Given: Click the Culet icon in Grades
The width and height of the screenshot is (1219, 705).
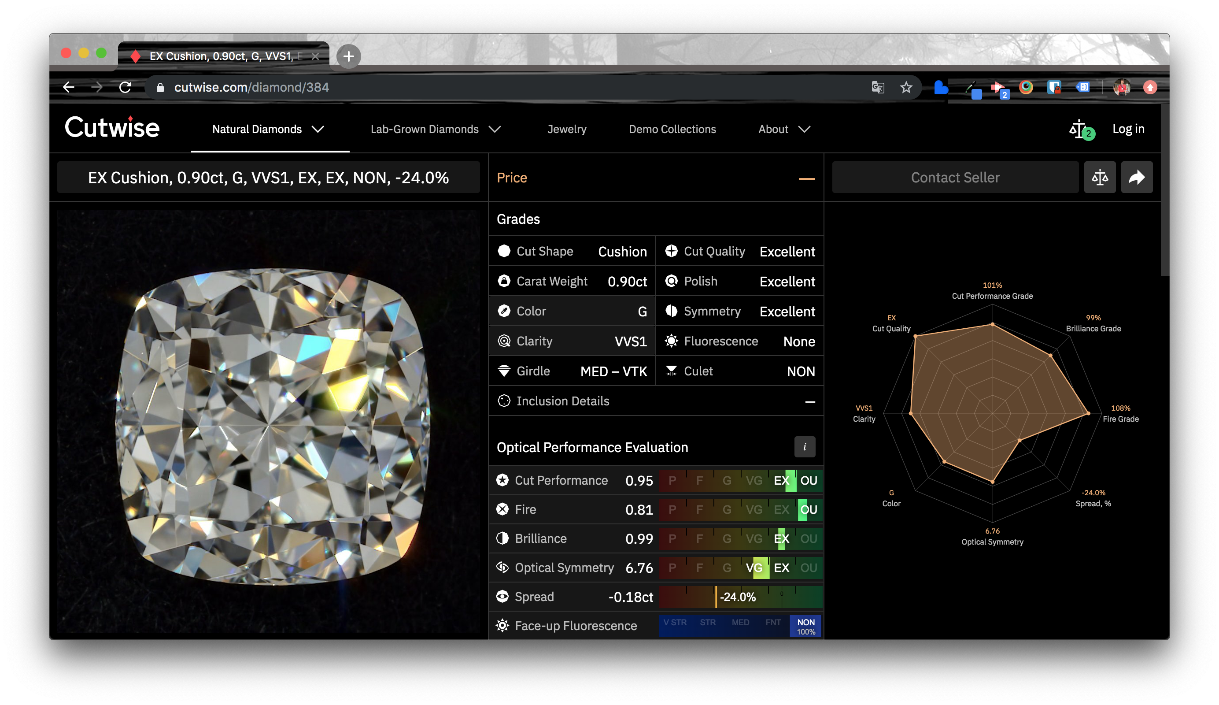Looking at the screenshot, I should (672, 371).
